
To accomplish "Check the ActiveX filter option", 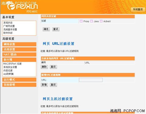I will (x=101, y=21).
